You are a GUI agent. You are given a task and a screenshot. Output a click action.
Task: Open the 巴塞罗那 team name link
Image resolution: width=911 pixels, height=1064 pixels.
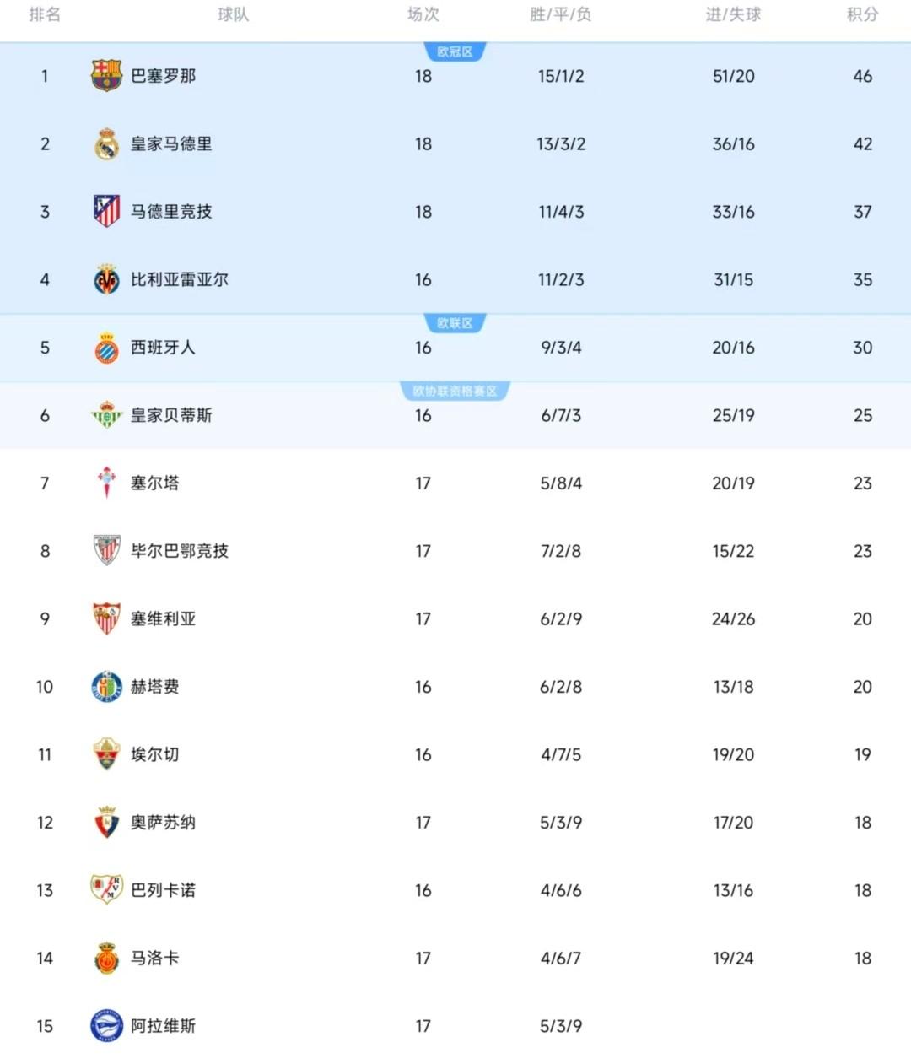point(164,76)
